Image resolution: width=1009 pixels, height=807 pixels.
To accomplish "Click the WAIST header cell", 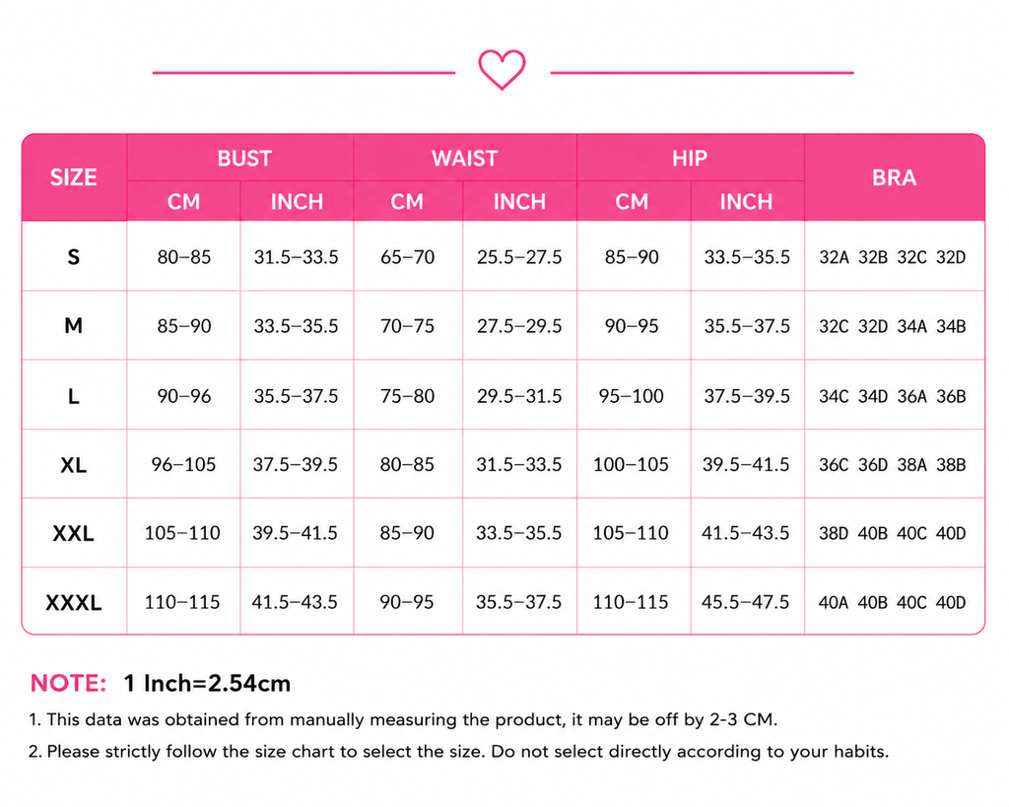I will click(465, 158).
